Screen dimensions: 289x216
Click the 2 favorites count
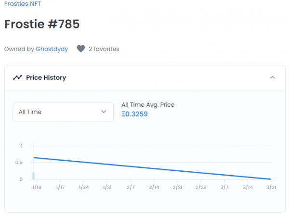coord(104,49)
